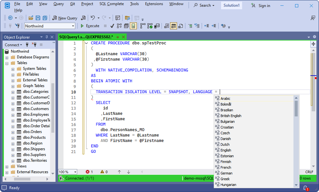Save the current query file
319x192 pixels.
tap(38, 18)
